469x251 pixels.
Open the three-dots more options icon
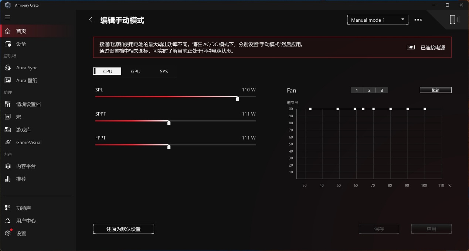tap(418, 20)
